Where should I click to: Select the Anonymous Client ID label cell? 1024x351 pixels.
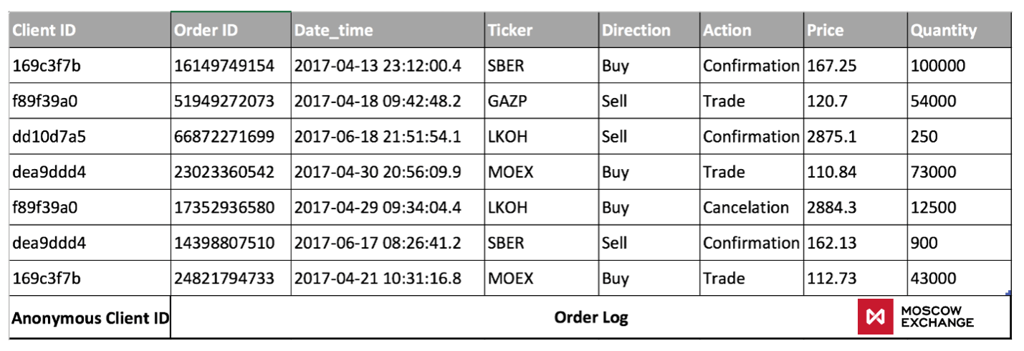(x=90, y=317)
